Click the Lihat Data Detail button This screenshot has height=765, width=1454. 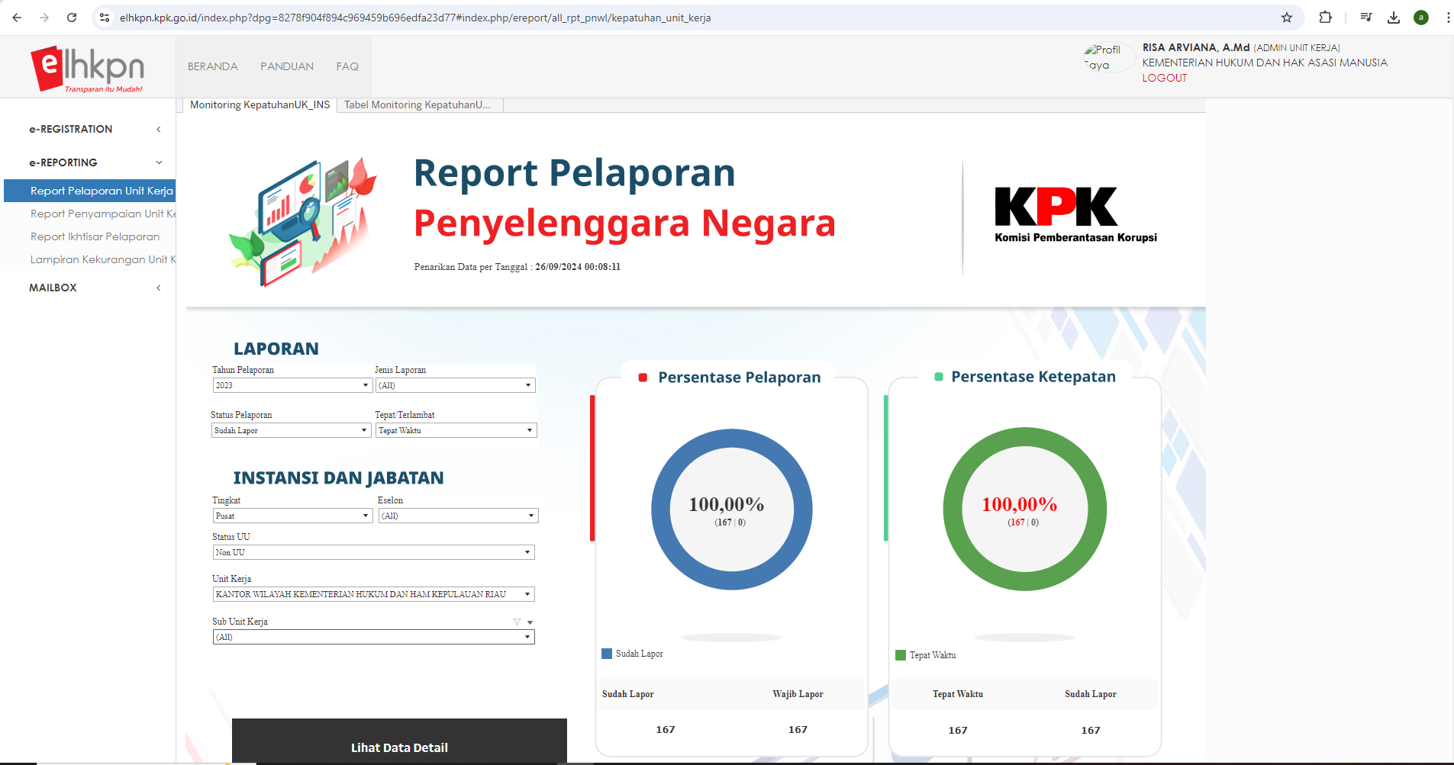coord(398,747)
